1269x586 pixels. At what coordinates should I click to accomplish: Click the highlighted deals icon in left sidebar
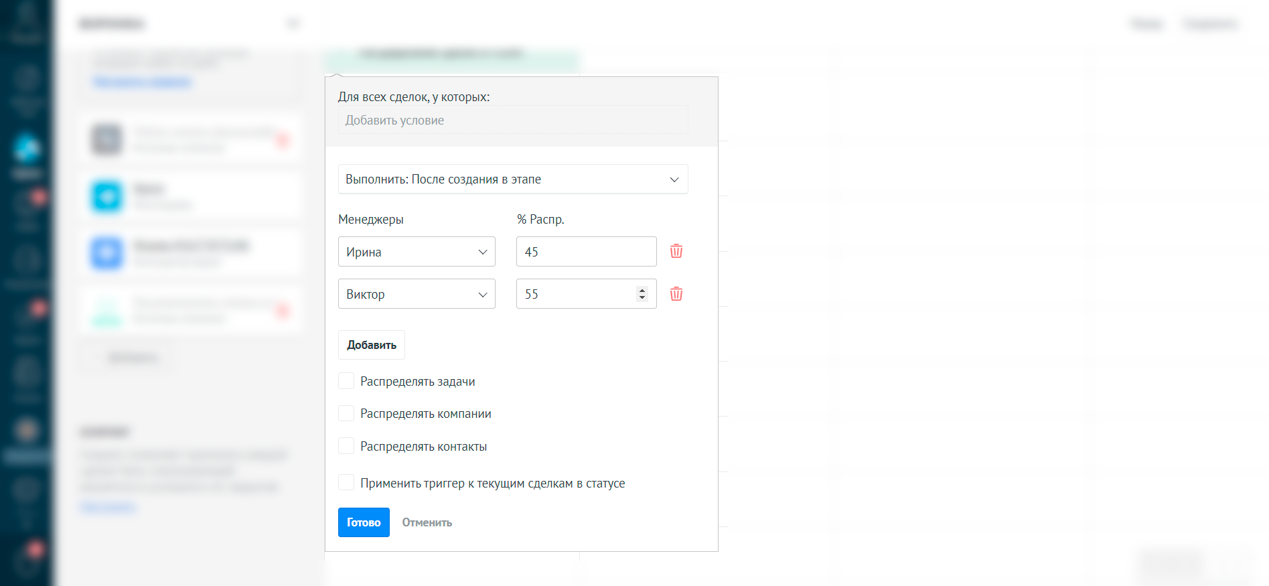pos(27,149)
